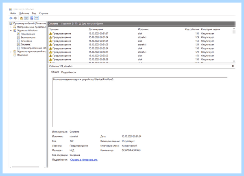244x176 pixels.
Task: Collapse the Журналы Windows tree node
Action: coord(11,30)
